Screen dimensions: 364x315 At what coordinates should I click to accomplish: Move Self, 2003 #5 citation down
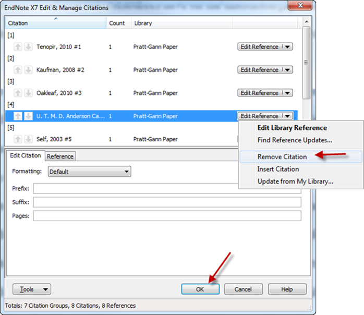point(28,139)
